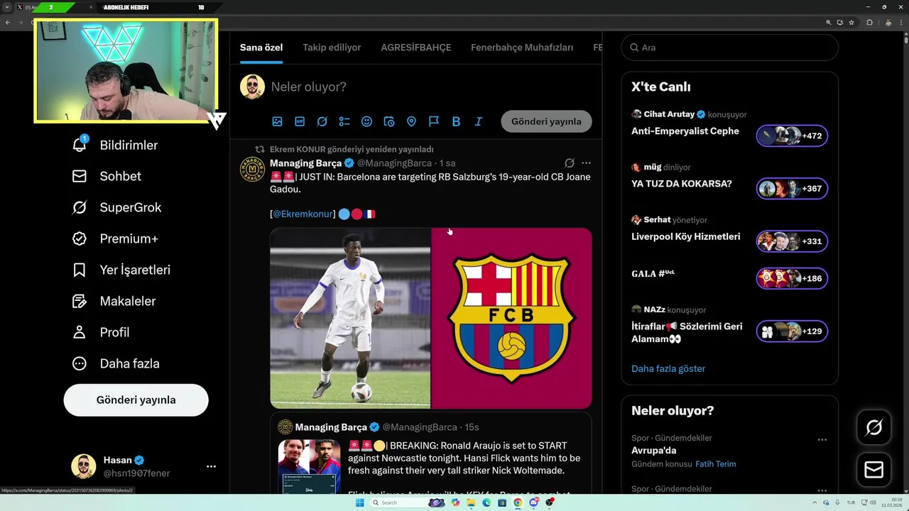Open the Managing Barça profile avatar
The width and height of the screenshot is (909, 511).
pyautogui.click(x=252, y=170)
